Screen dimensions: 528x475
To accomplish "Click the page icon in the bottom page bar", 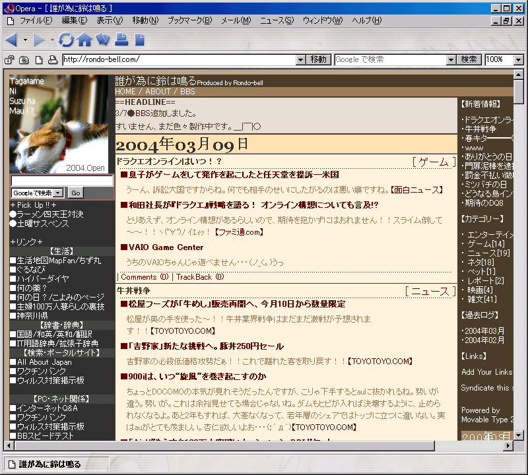I will pos(12,464).
